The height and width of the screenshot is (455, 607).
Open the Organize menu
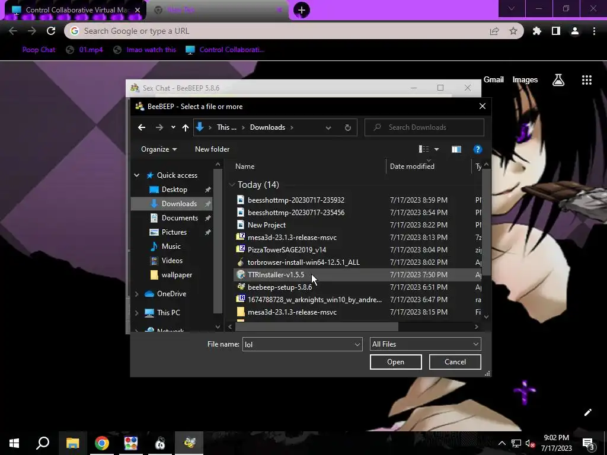[159, 149]
